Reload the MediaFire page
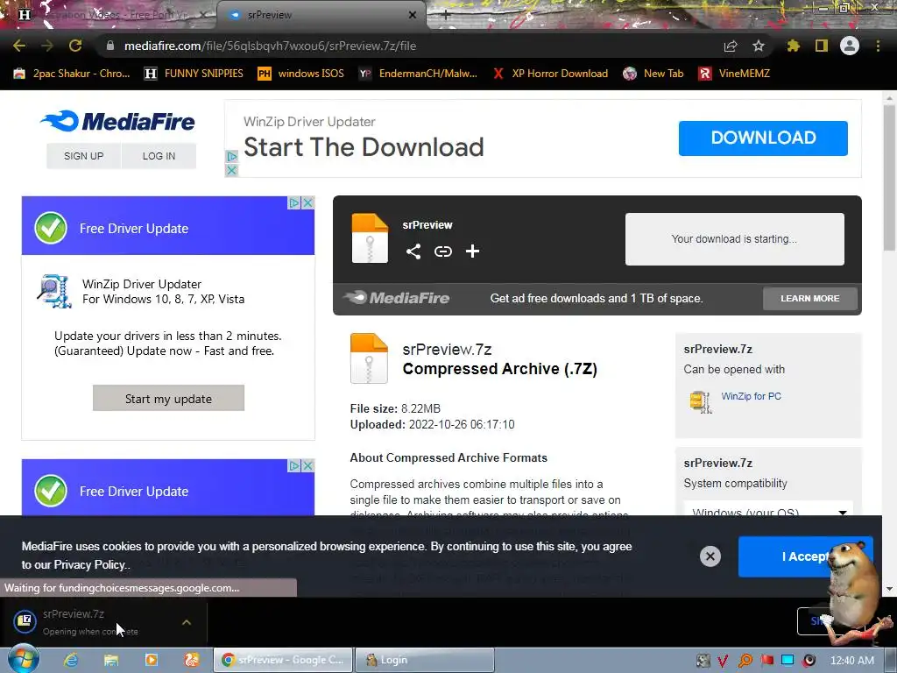The image size is (897, 673). click(75, 46)
